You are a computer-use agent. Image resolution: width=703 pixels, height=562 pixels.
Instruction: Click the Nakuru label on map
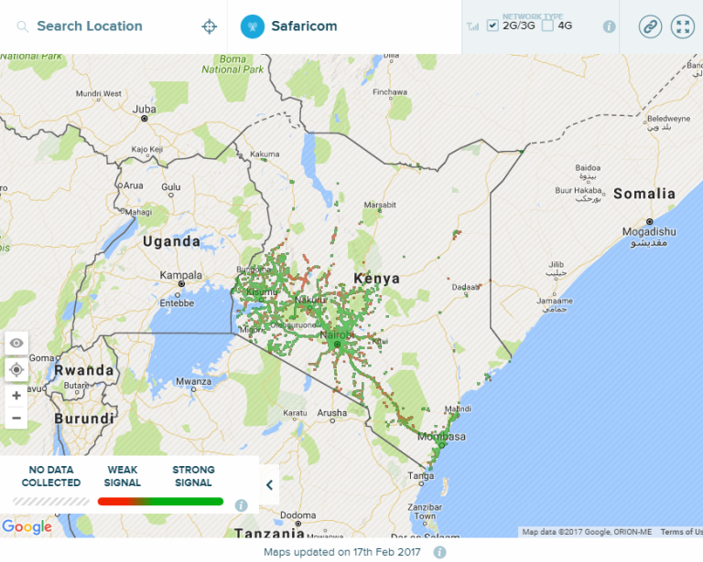[x=310, y=300]
